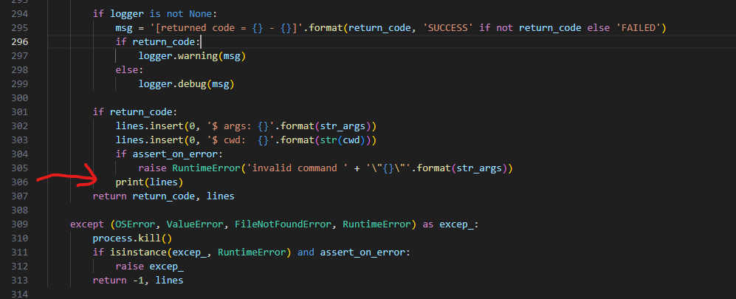Click line number 295 in the gutter
Viewport: 736px width, 299px height.
(20, 28)
